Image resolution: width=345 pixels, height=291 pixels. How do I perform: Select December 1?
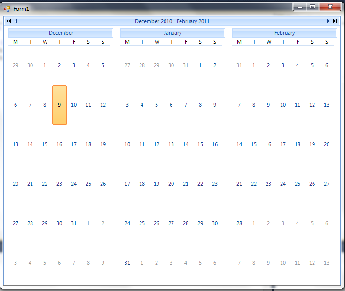[x=45, y=65]
